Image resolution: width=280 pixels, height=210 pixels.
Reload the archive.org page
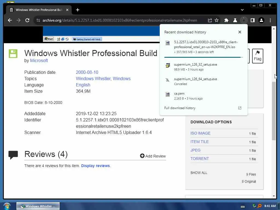pos(27,20)
